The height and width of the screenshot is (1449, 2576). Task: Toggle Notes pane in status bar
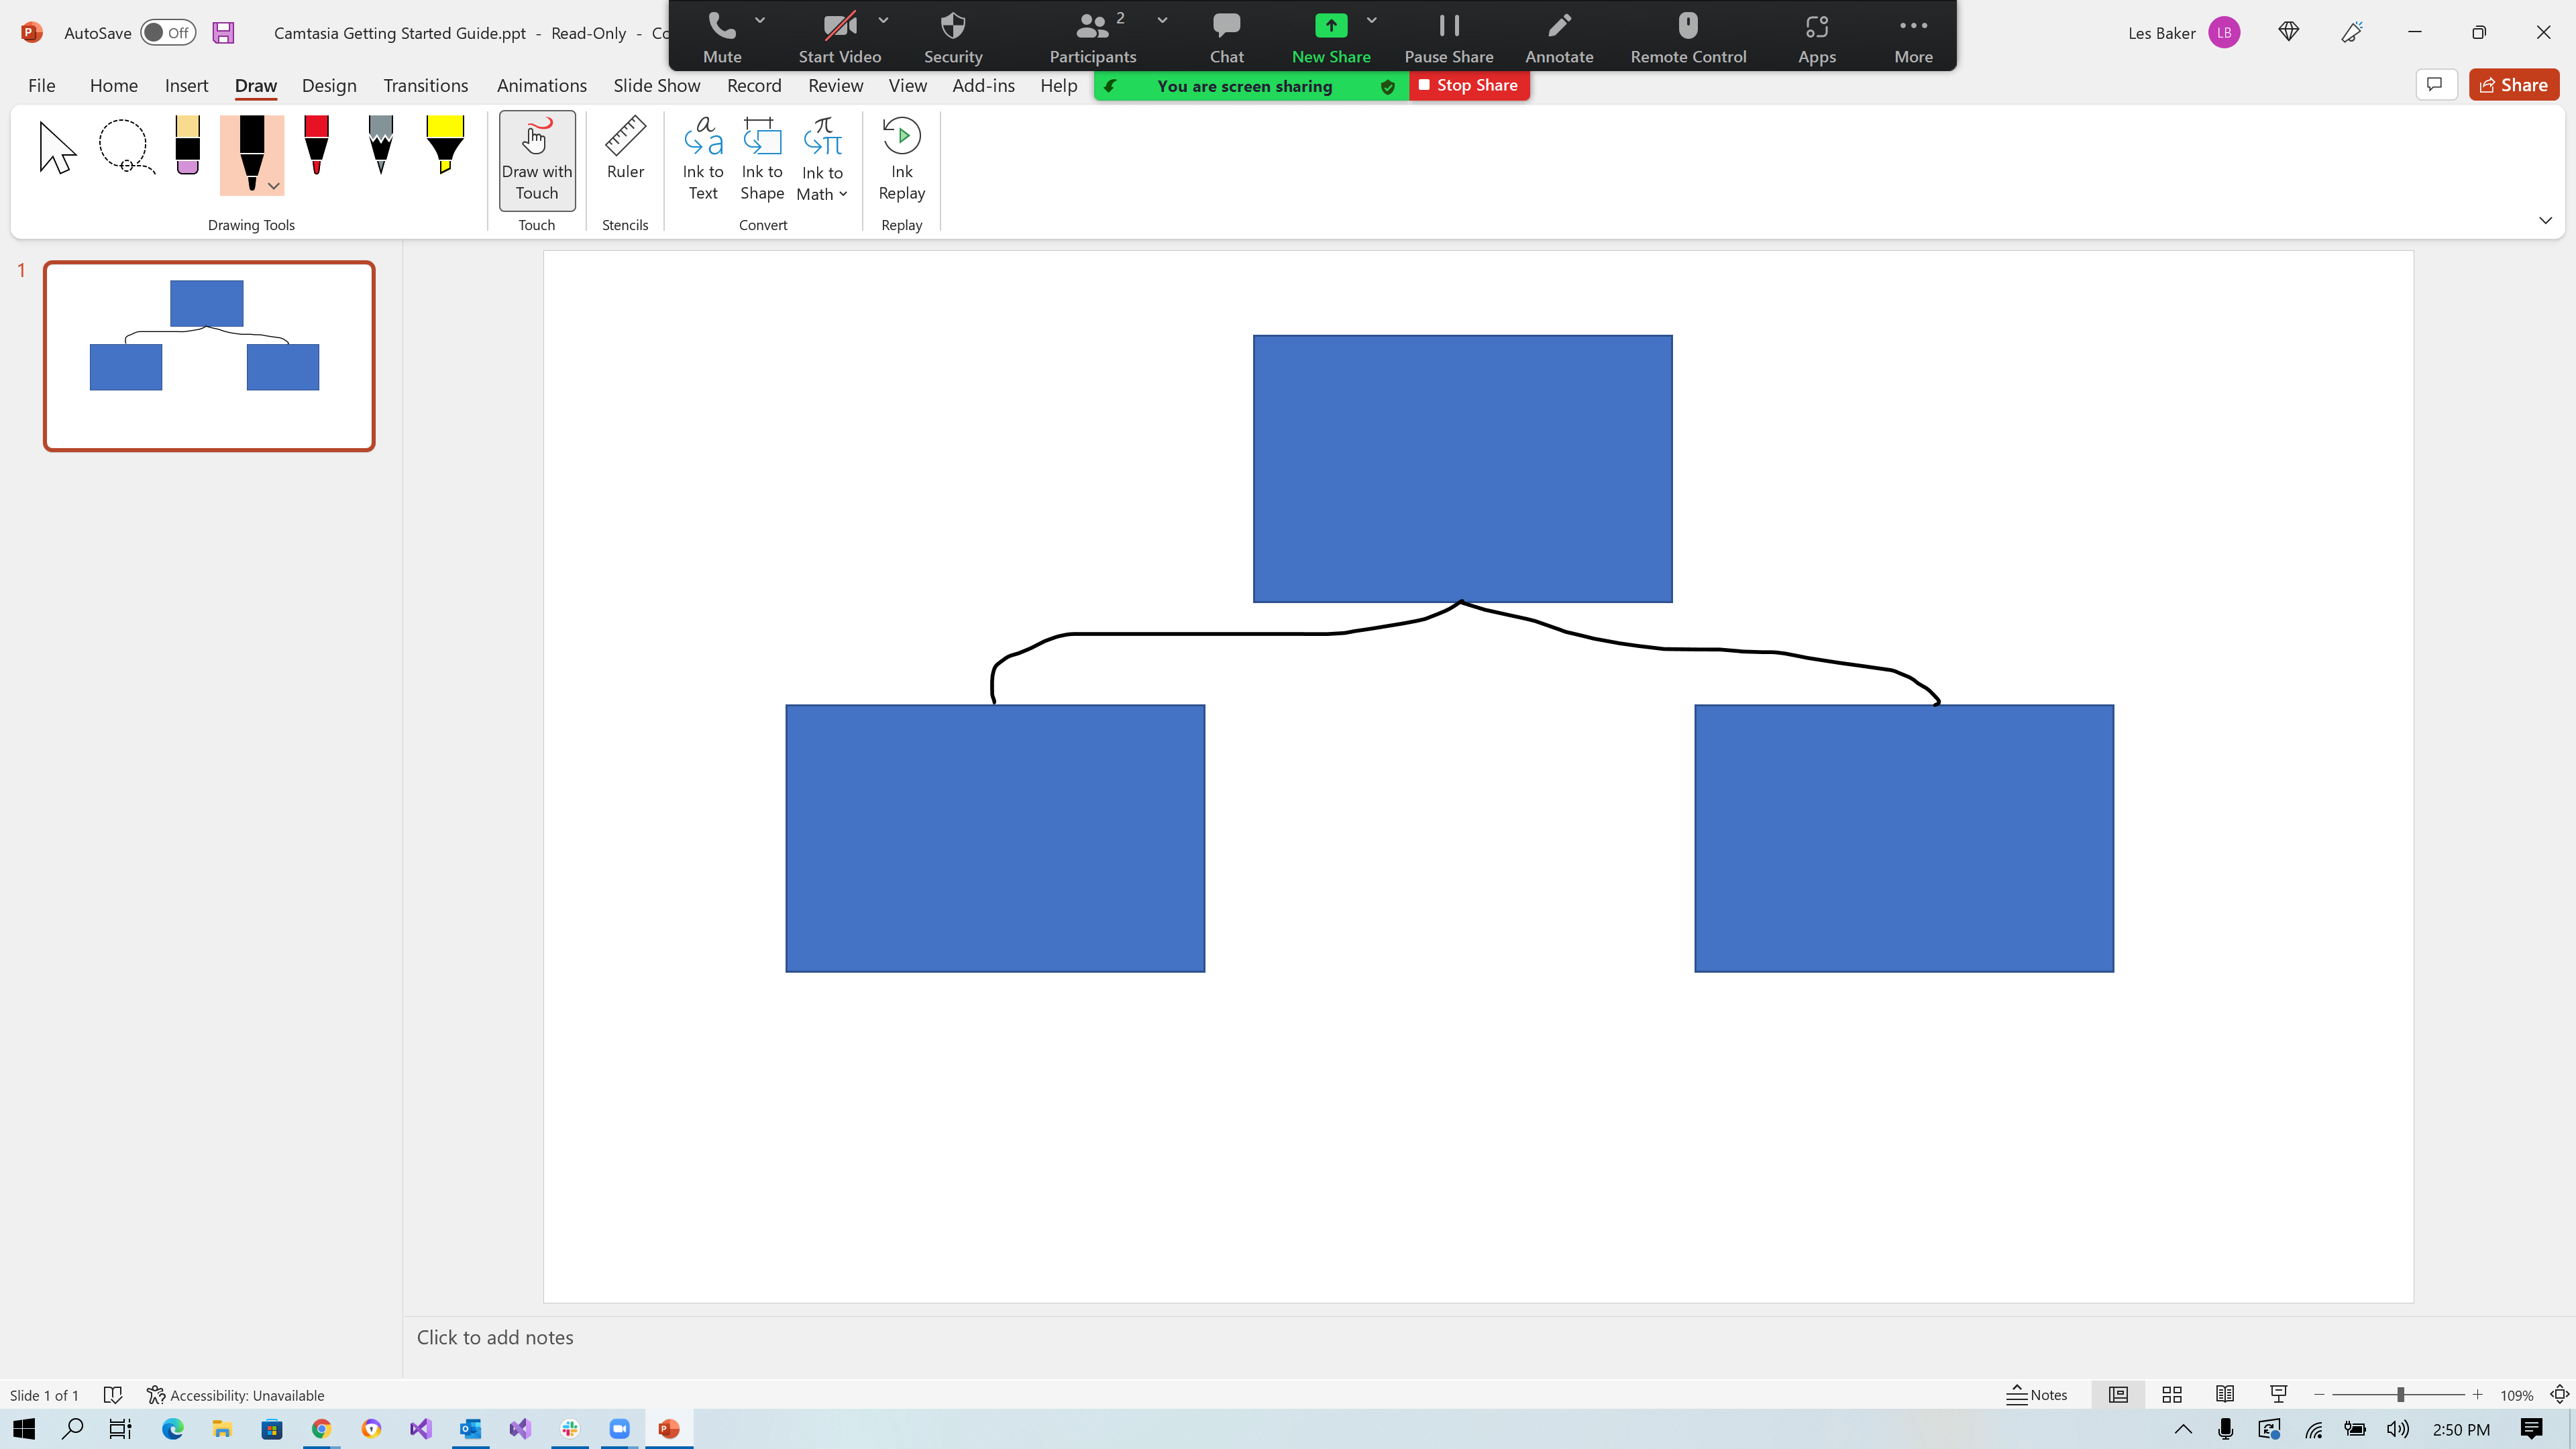pos(2037,1394)
